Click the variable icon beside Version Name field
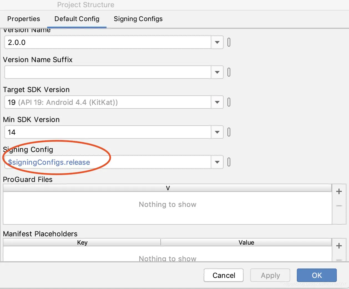Viewport: 349px width, 289px height. click(x=229, y=42)
